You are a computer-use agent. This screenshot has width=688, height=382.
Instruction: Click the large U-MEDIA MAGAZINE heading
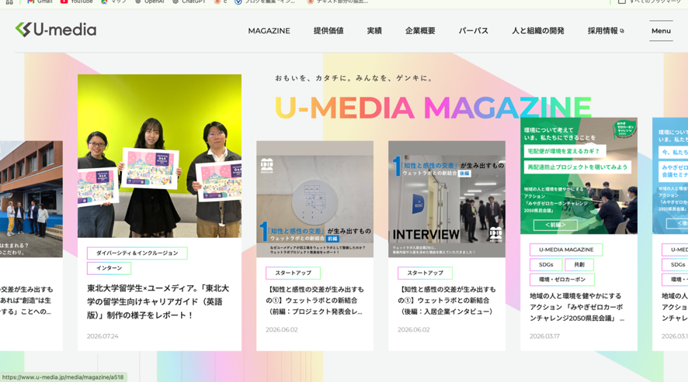pos(433,108)
